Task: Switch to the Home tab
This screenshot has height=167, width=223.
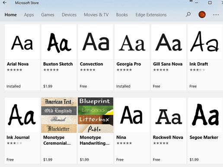Action: point(11,15)
